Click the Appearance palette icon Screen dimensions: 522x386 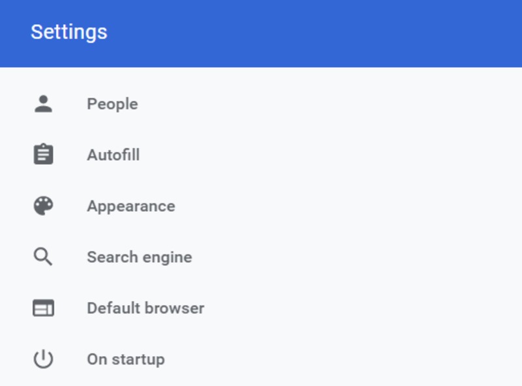(43, 205)
